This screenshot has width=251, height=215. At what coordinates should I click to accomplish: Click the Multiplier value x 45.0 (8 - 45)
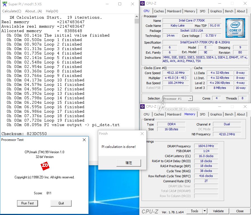pyautogui.click(x=176, y=78)
